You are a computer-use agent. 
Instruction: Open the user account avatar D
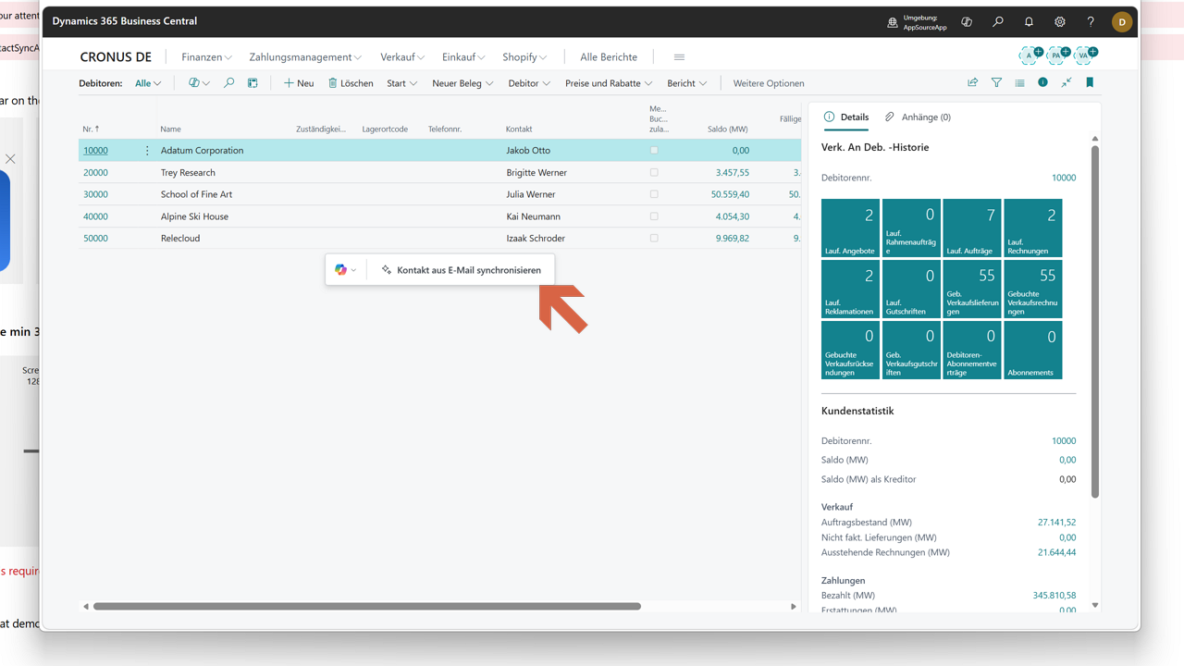[1122, 21]
